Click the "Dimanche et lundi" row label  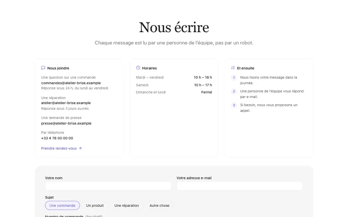(x=151, y=92)
